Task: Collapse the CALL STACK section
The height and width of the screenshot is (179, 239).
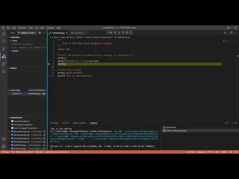Action: tap(14, 90)
